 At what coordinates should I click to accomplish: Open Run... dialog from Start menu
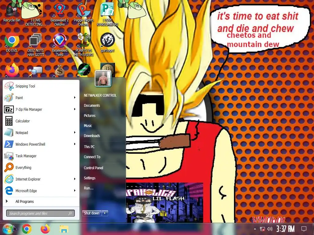click(89, 188)
